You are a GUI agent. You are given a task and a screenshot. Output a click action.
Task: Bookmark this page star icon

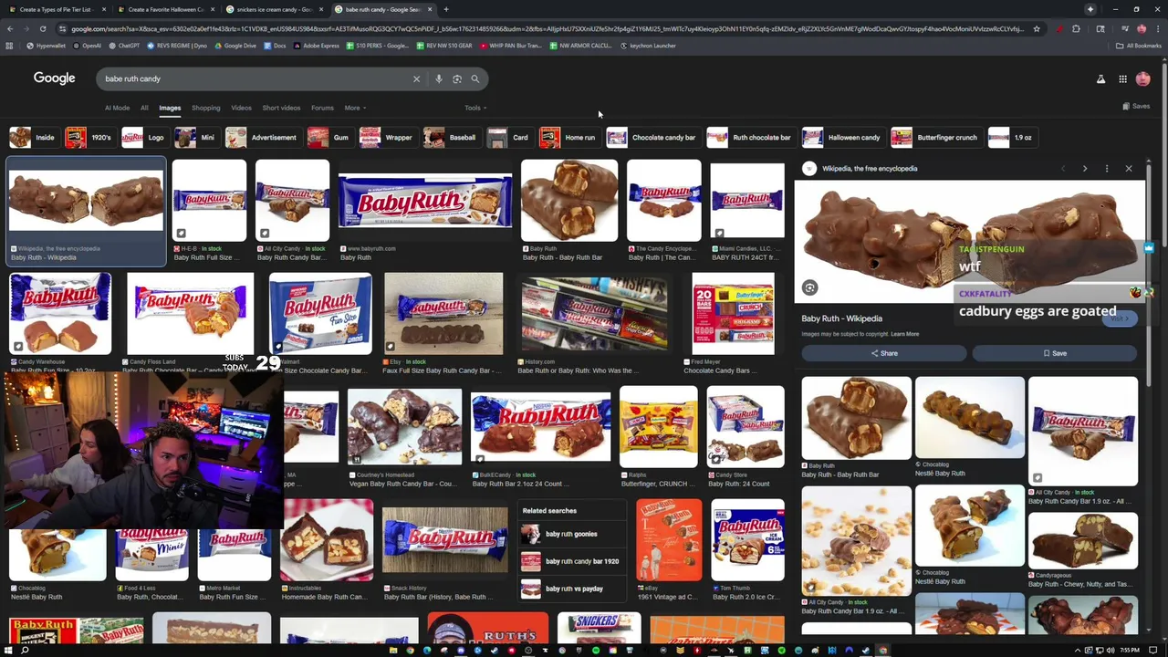point(1037,28)
